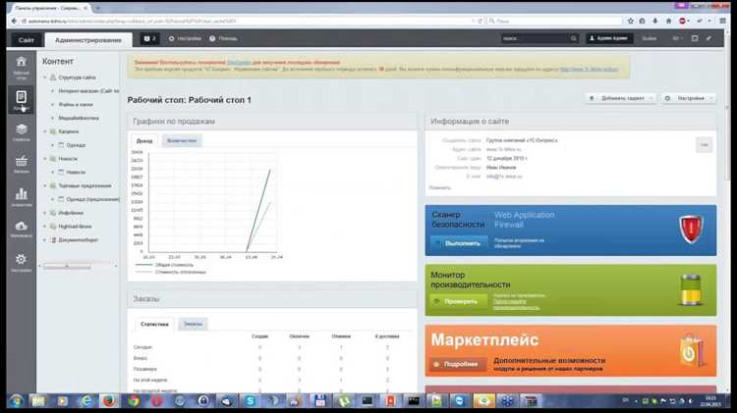Open the Services stack icon in sidebar

22,131
